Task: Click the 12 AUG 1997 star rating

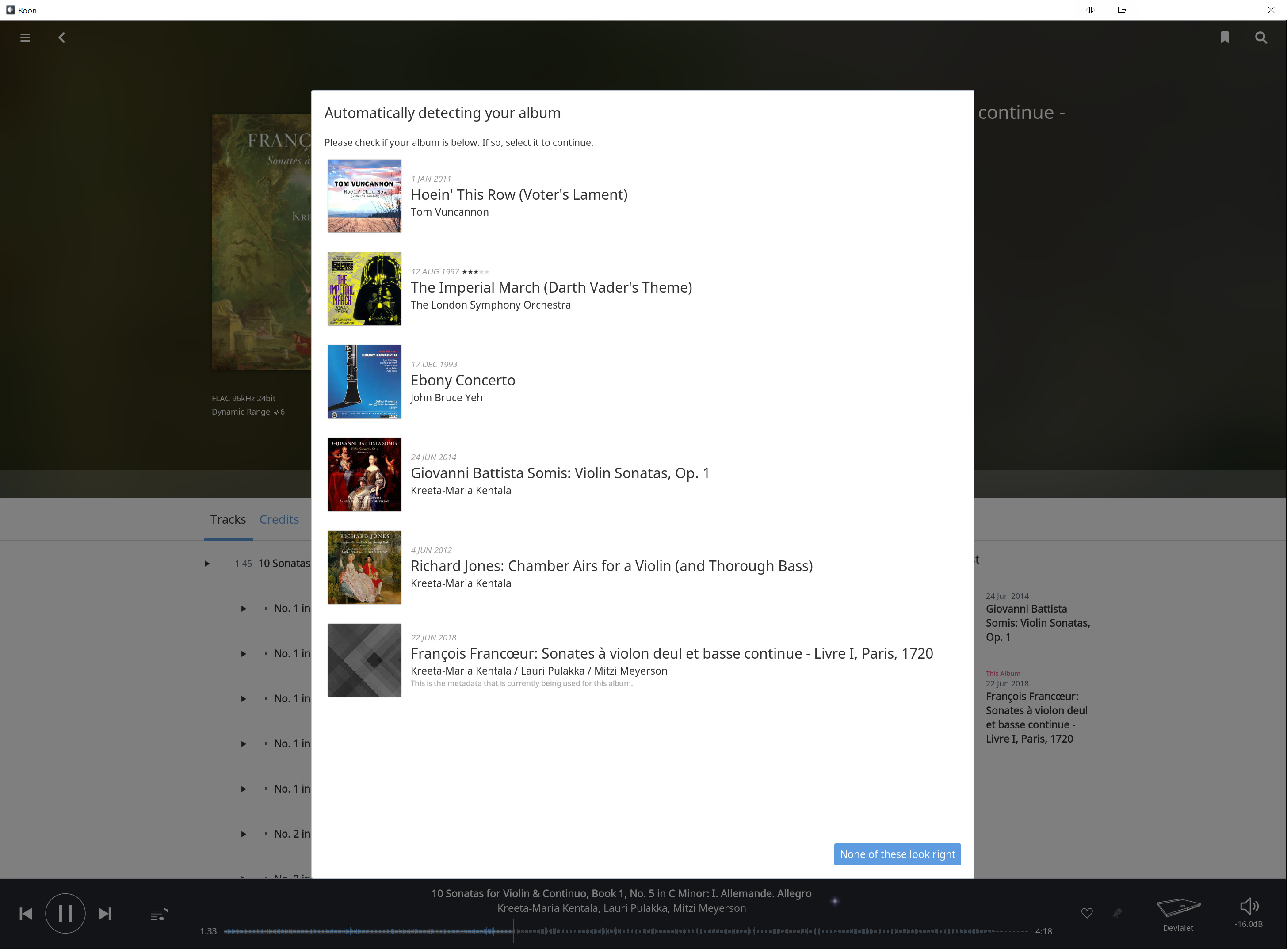Action: click(475, 272)
